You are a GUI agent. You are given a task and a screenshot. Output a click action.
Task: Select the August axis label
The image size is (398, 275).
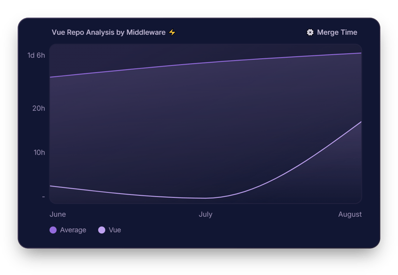(350, 214)
